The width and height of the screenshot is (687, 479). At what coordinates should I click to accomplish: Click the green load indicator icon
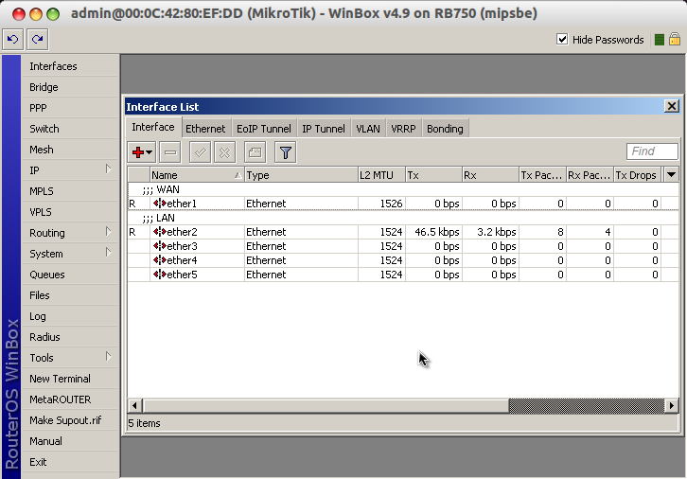click(659, 40)
